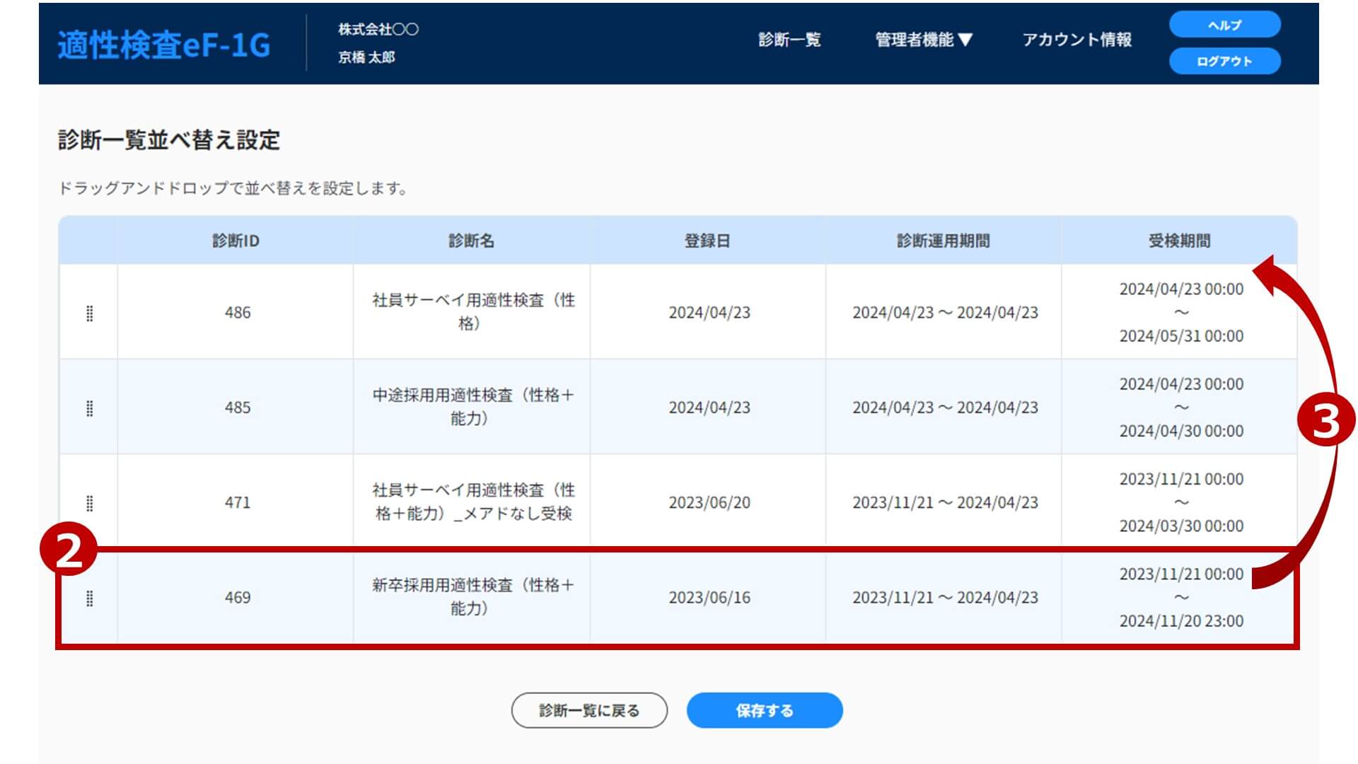1358x764 pixels.
Task: Click the drag handle for diagnosis 469
Action: coord(89,598)
